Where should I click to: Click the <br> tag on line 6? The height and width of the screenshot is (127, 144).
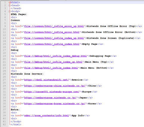(14, 17)
